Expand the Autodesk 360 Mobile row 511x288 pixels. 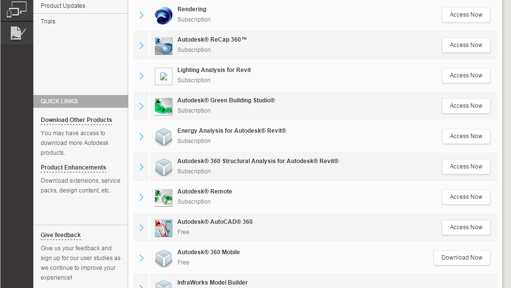(142, 258)
